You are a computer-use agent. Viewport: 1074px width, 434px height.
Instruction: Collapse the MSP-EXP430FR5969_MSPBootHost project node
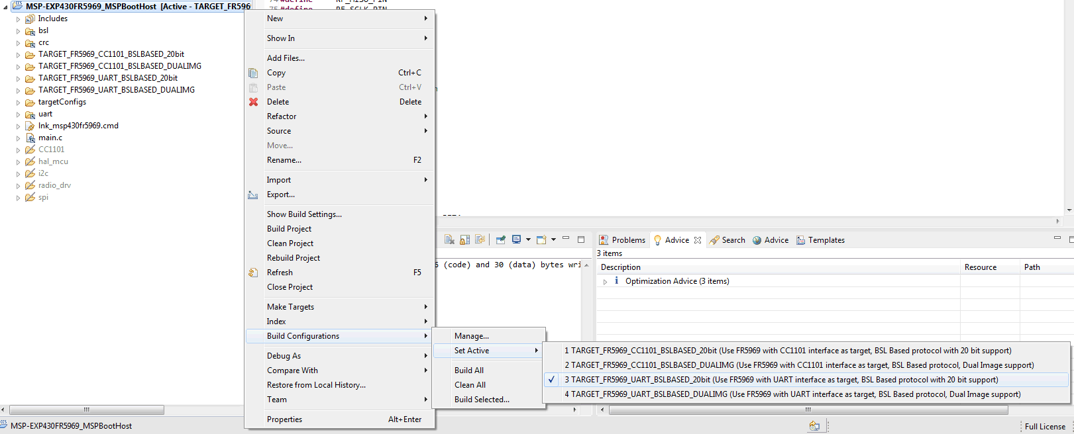5,7
